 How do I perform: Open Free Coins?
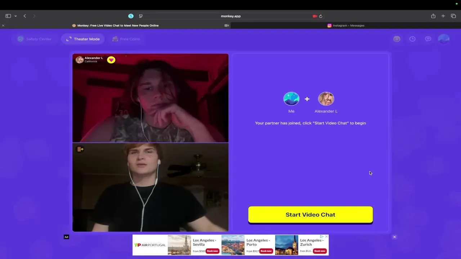[126, 39]
